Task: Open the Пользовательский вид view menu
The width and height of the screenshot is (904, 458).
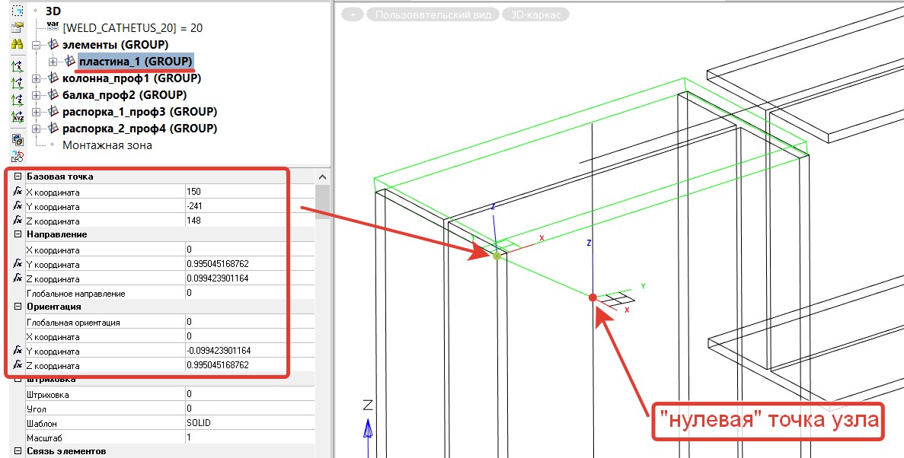Action: [433, 14]
